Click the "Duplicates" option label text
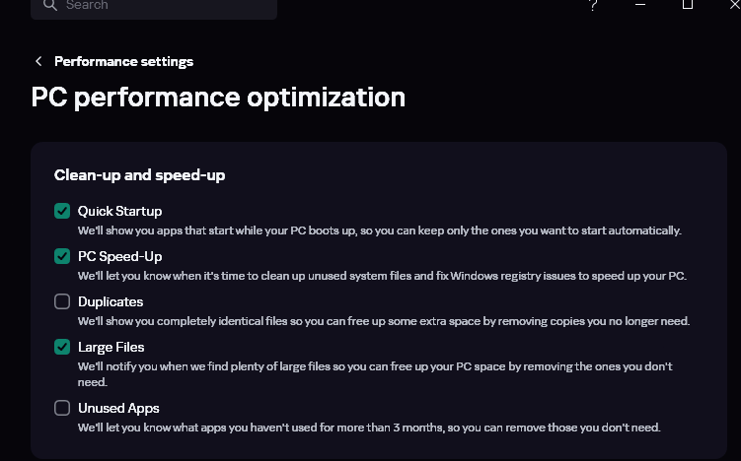This screenshot has width=741, height=461. tap(111, 301)
